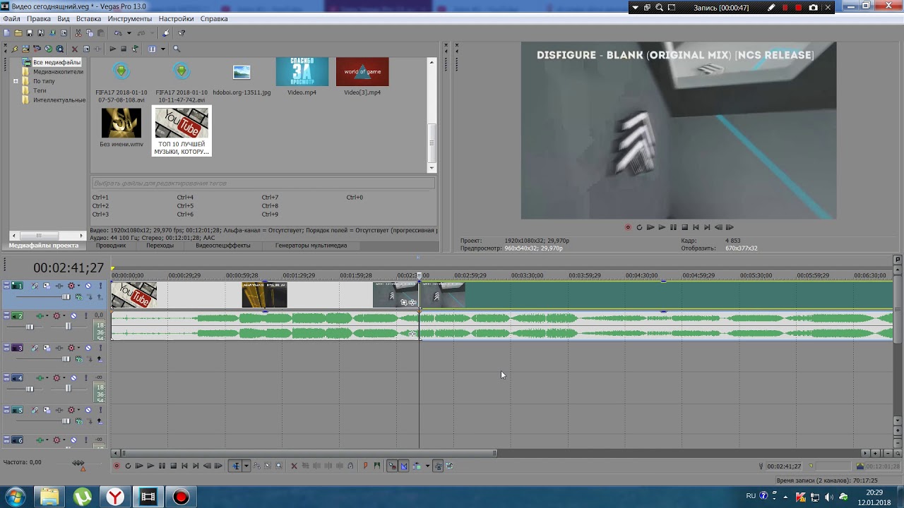Switch to the 'Проводник' tab

click(x=111, y=246)
